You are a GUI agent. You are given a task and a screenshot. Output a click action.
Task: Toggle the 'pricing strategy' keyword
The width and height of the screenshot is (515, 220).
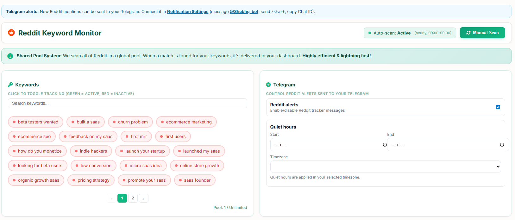[91, 180]
